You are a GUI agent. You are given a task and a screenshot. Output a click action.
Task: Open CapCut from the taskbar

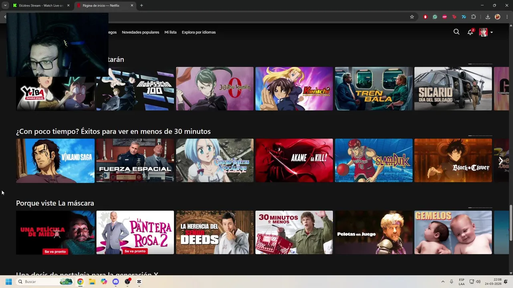click(139, 282)
